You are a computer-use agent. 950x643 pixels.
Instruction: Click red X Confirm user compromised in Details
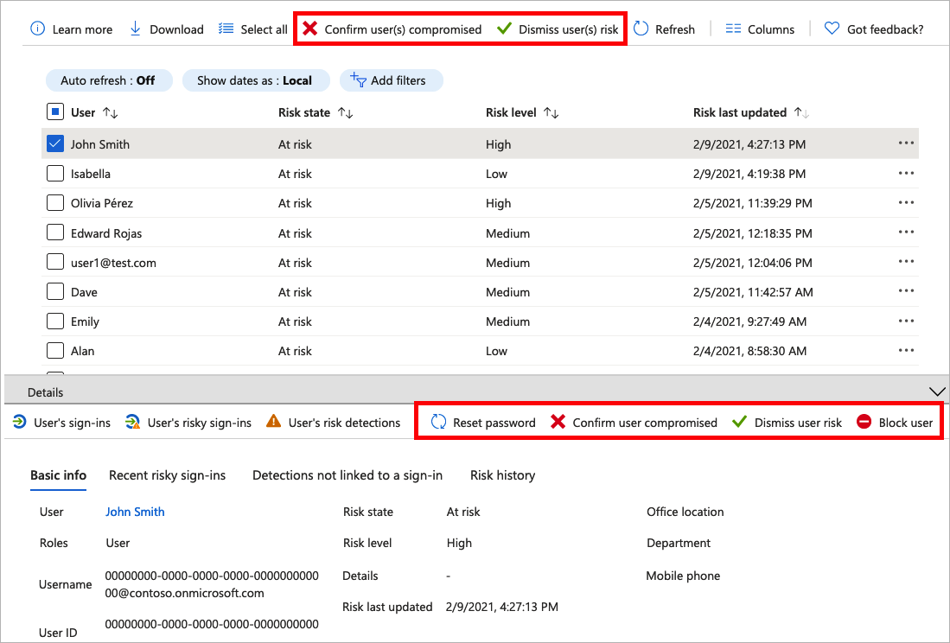[x=558, y=422]
